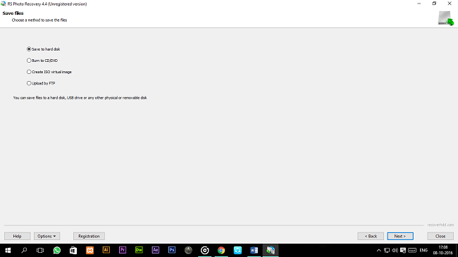Open the light blue sync taskbar icon
Viewport: 458px width, 257px height.
(x=237, y=250)
